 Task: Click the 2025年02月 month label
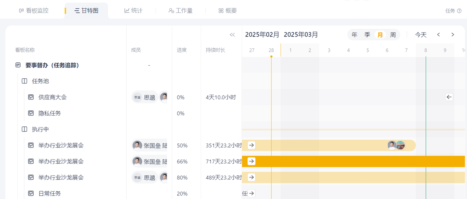tap(262, 35)
